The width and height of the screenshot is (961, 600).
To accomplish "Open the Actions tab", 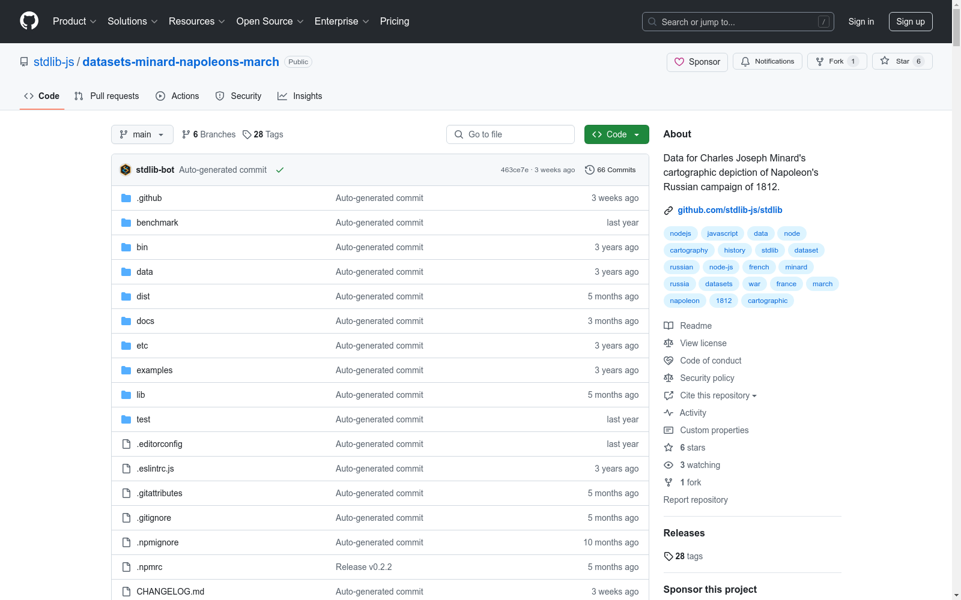I will (x=177, y=96).
